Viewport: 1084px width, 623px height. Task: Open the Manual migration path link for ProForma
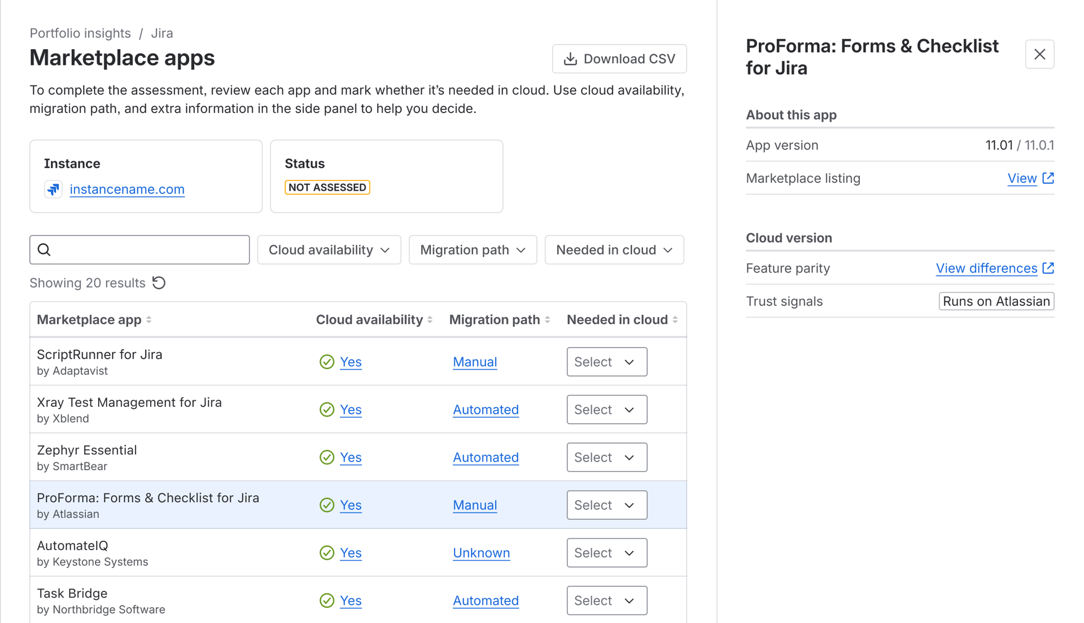[x=474, y=505]
